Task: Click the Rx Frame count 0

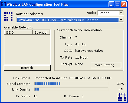Action: (x=83, y=96)
